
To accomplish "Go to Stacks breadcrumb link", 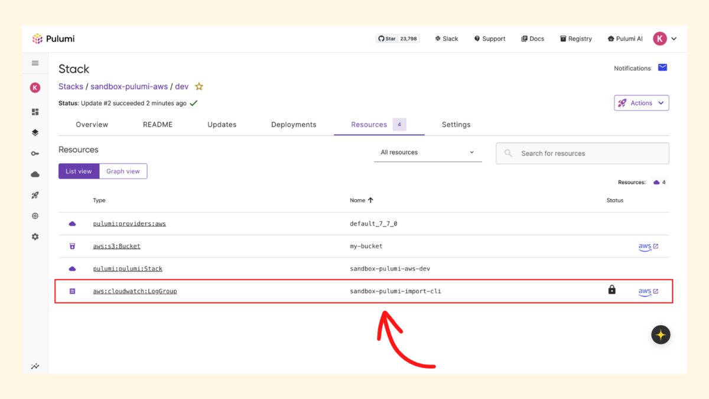I will tap(71, 86).
